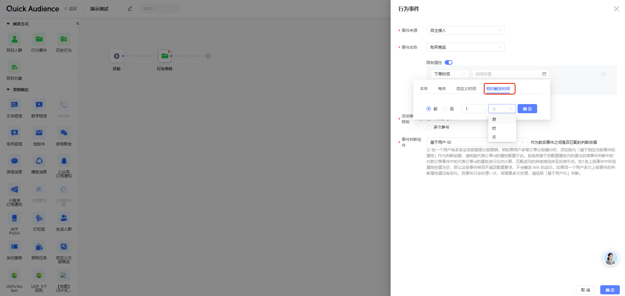
Task: Select the 历史行为 trigger icon
Action: 64,39
